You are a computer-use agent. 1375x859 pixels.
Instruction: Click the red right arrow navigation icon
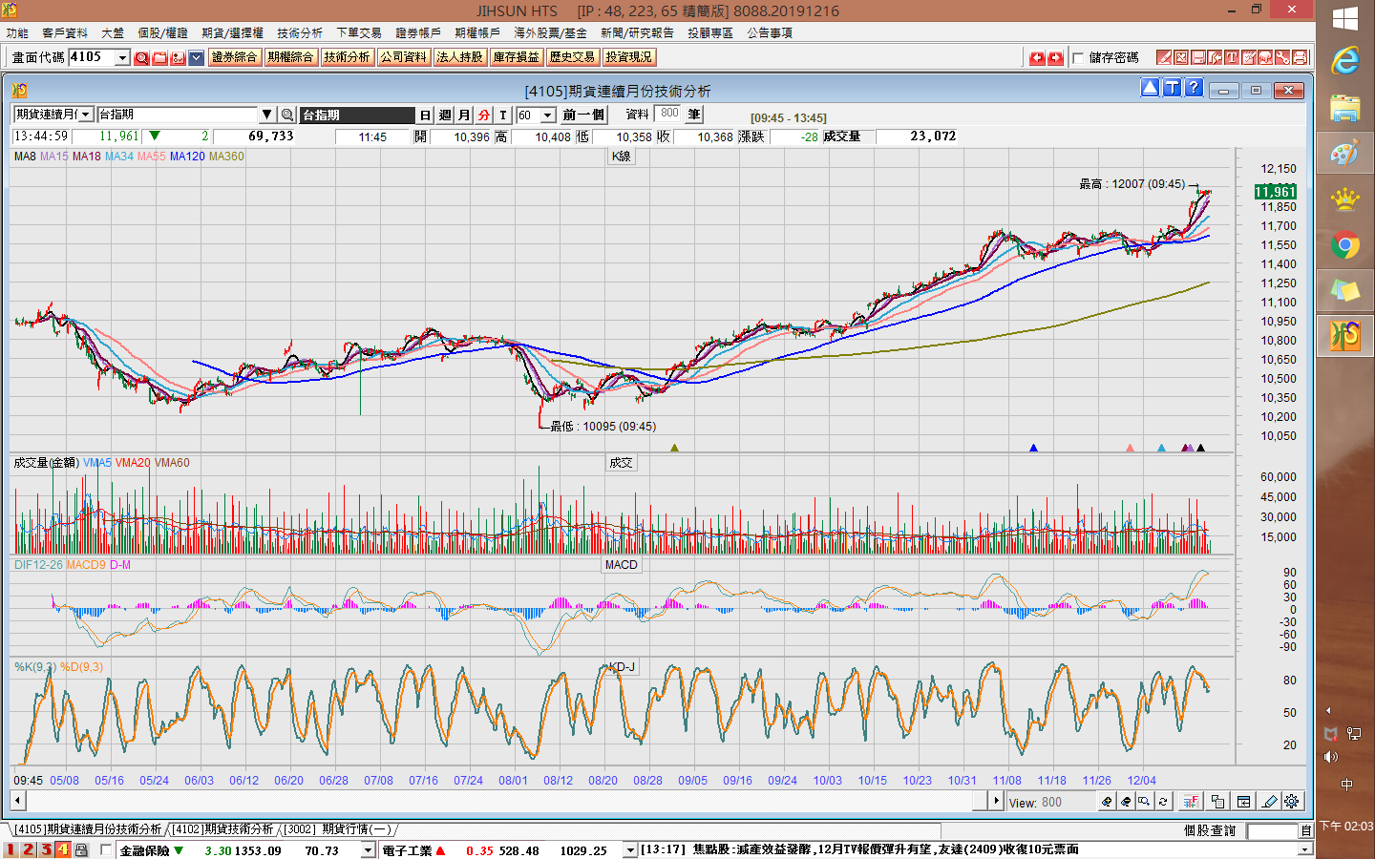[1055, 58]
